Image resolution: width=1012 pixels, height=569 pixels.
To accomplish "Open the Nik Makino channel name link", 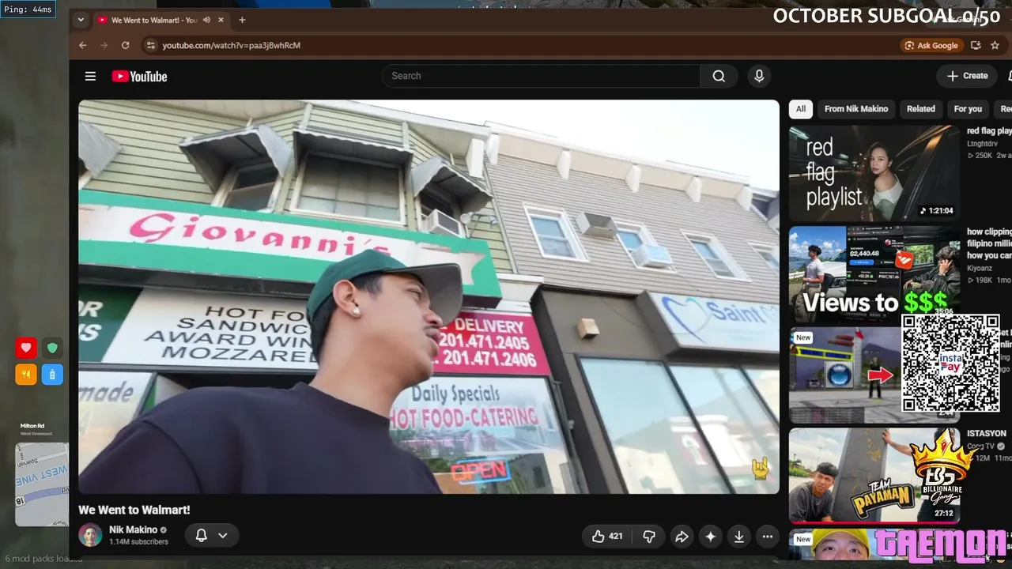I will point(133,529).
